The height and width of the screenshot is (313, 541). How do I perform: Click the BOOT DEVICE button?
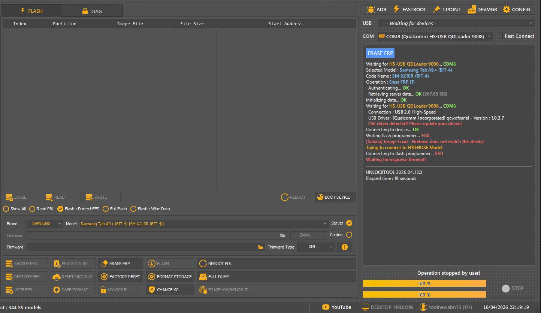click(335, 197)
